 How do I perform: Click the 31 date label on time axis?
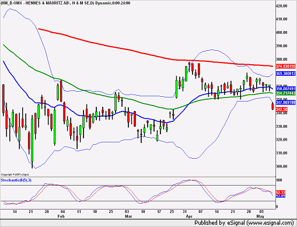coord(184,212)
